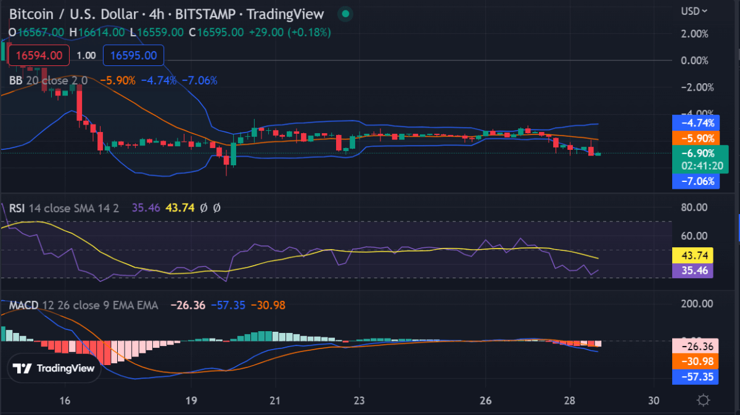Click the blue buy price button 16595.00

click(x=133, y=55)
